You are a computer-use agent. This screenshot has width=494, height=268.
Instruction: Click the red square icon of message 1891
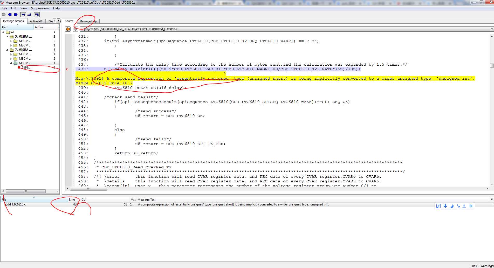[19, 67]
